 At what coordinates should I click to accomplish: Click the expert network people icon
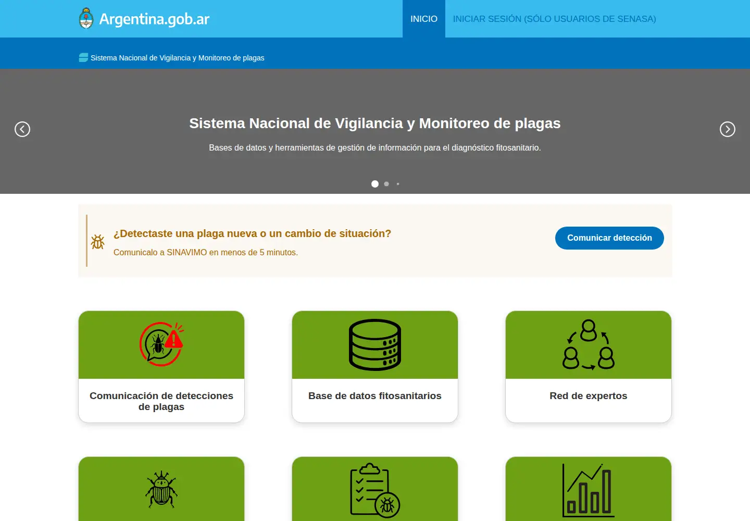click(589, 345)
